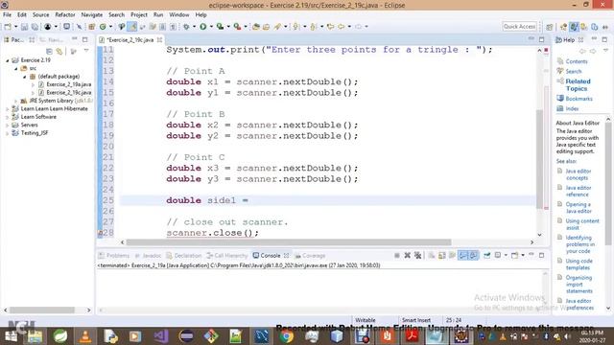The width and height of the screenshot is (614, 345).
Task: Click the Save All toolbar icon
Action: pos(35,27)
